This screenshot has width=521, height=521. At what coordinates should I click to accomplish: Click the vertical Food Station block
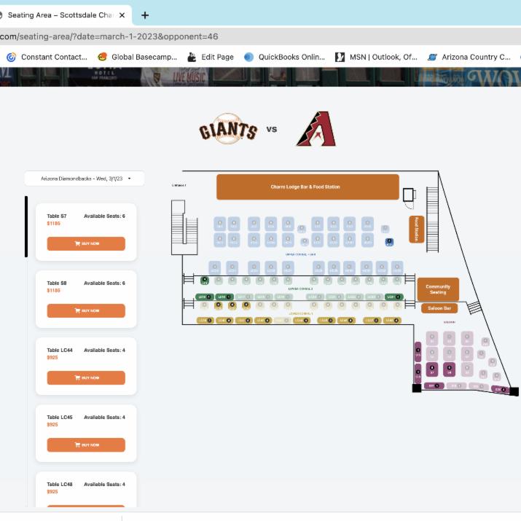pyautogui.click(x=416, y=230)
